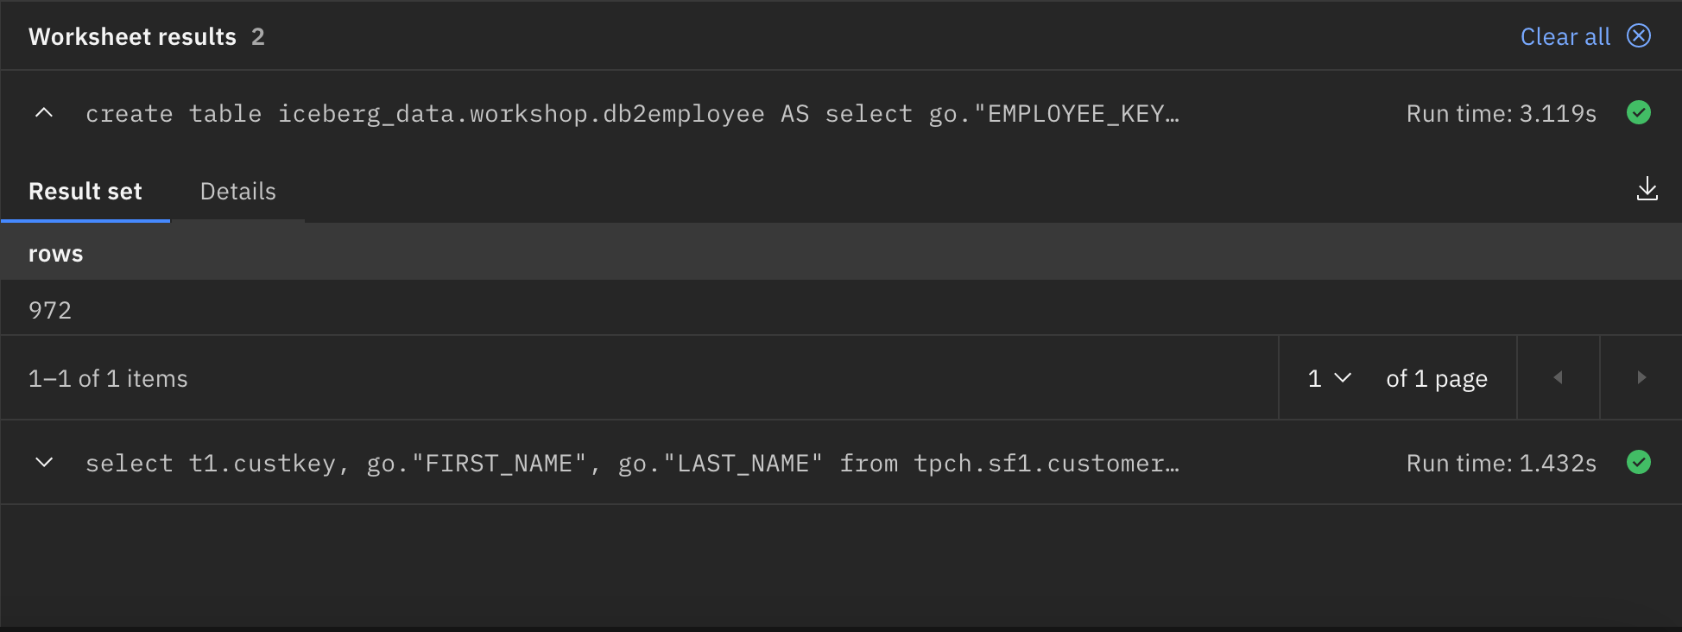The image size is (1682, 632).
Task: Click the 1–1 of 1 items text
Action: click(108, 378)
